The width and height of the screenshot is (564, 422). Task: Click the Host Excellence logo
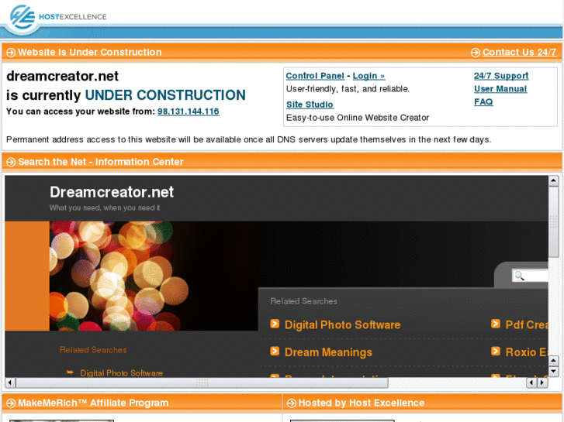57,17
